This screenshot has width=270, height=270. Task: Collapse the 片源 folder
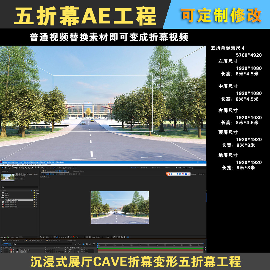point(1,197)
